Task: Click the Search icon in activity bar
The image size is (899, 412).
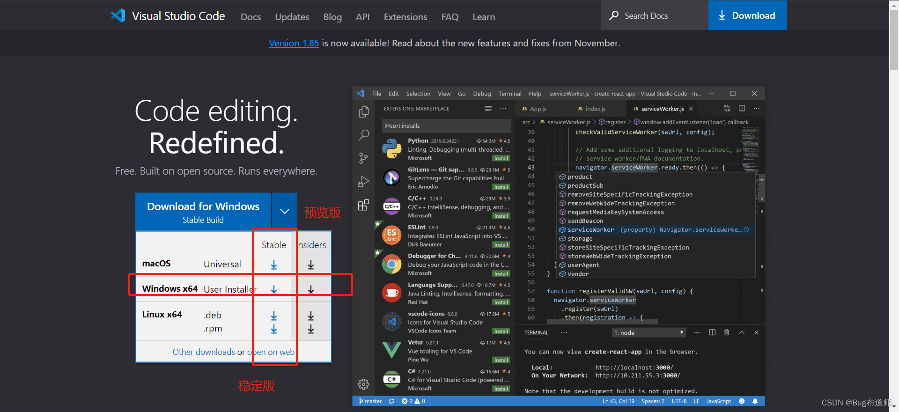Action: click(x=363, y=135)
